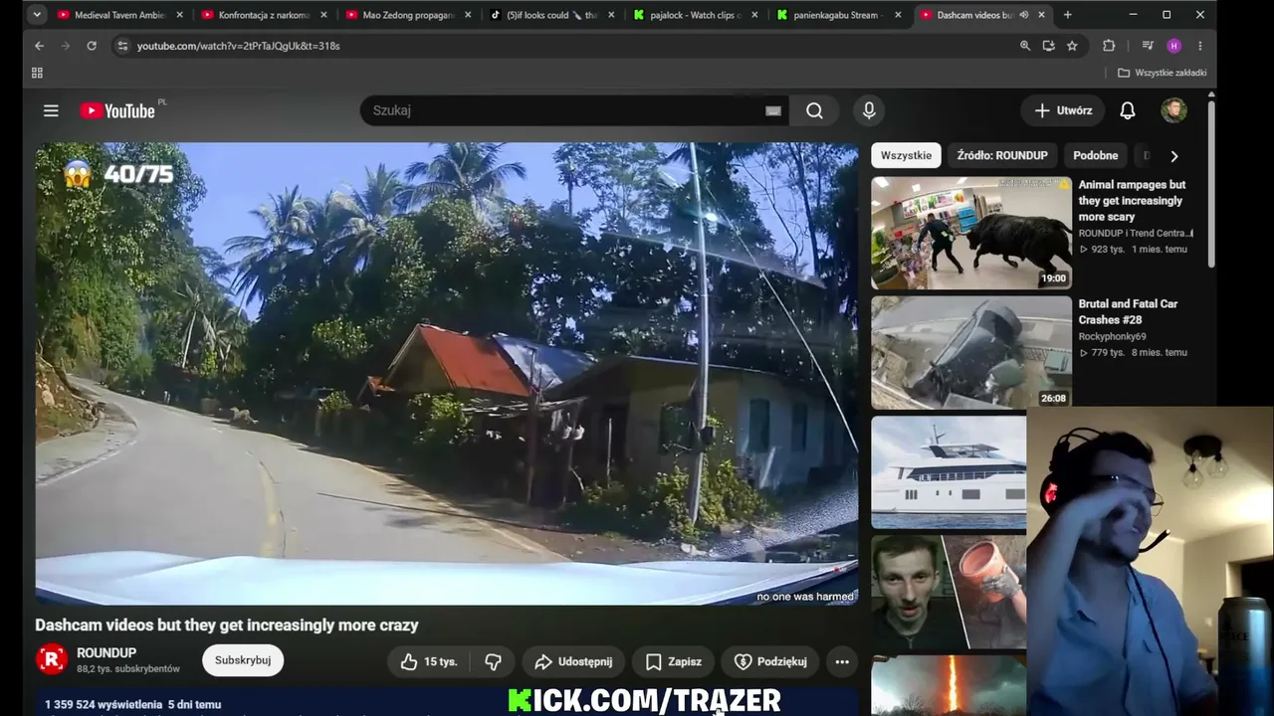Select the Wszystkie filter chip

906,155
